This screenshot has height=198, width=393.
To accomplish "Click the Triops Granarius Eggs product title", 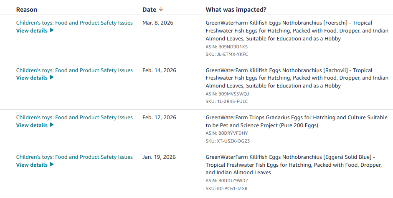I will click(297, 121).
